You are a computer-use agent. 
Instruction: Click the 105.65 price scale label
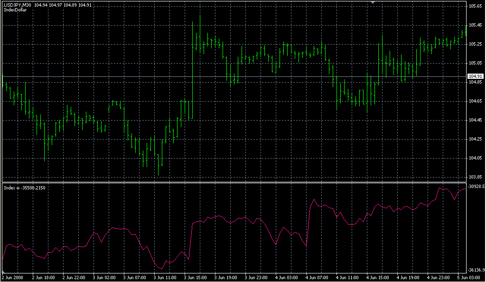coord(475,6)
